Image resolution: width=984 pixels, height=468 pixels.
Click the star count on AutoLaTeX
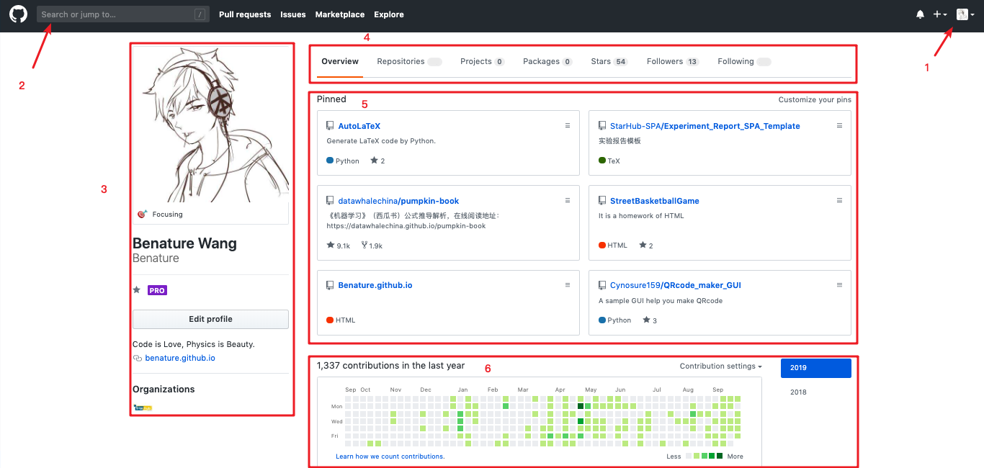tap(377, 161)
